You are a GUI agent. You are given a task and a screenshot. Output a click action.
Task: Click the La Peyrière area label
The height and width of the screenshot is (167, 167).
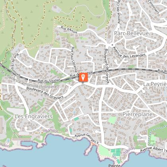pyautogui.click(x=155, y=84)
